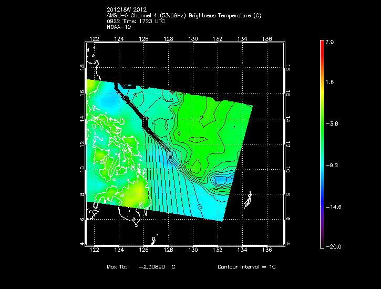
Task: Click the colorbar value '-14.6'
Action: 333,207
